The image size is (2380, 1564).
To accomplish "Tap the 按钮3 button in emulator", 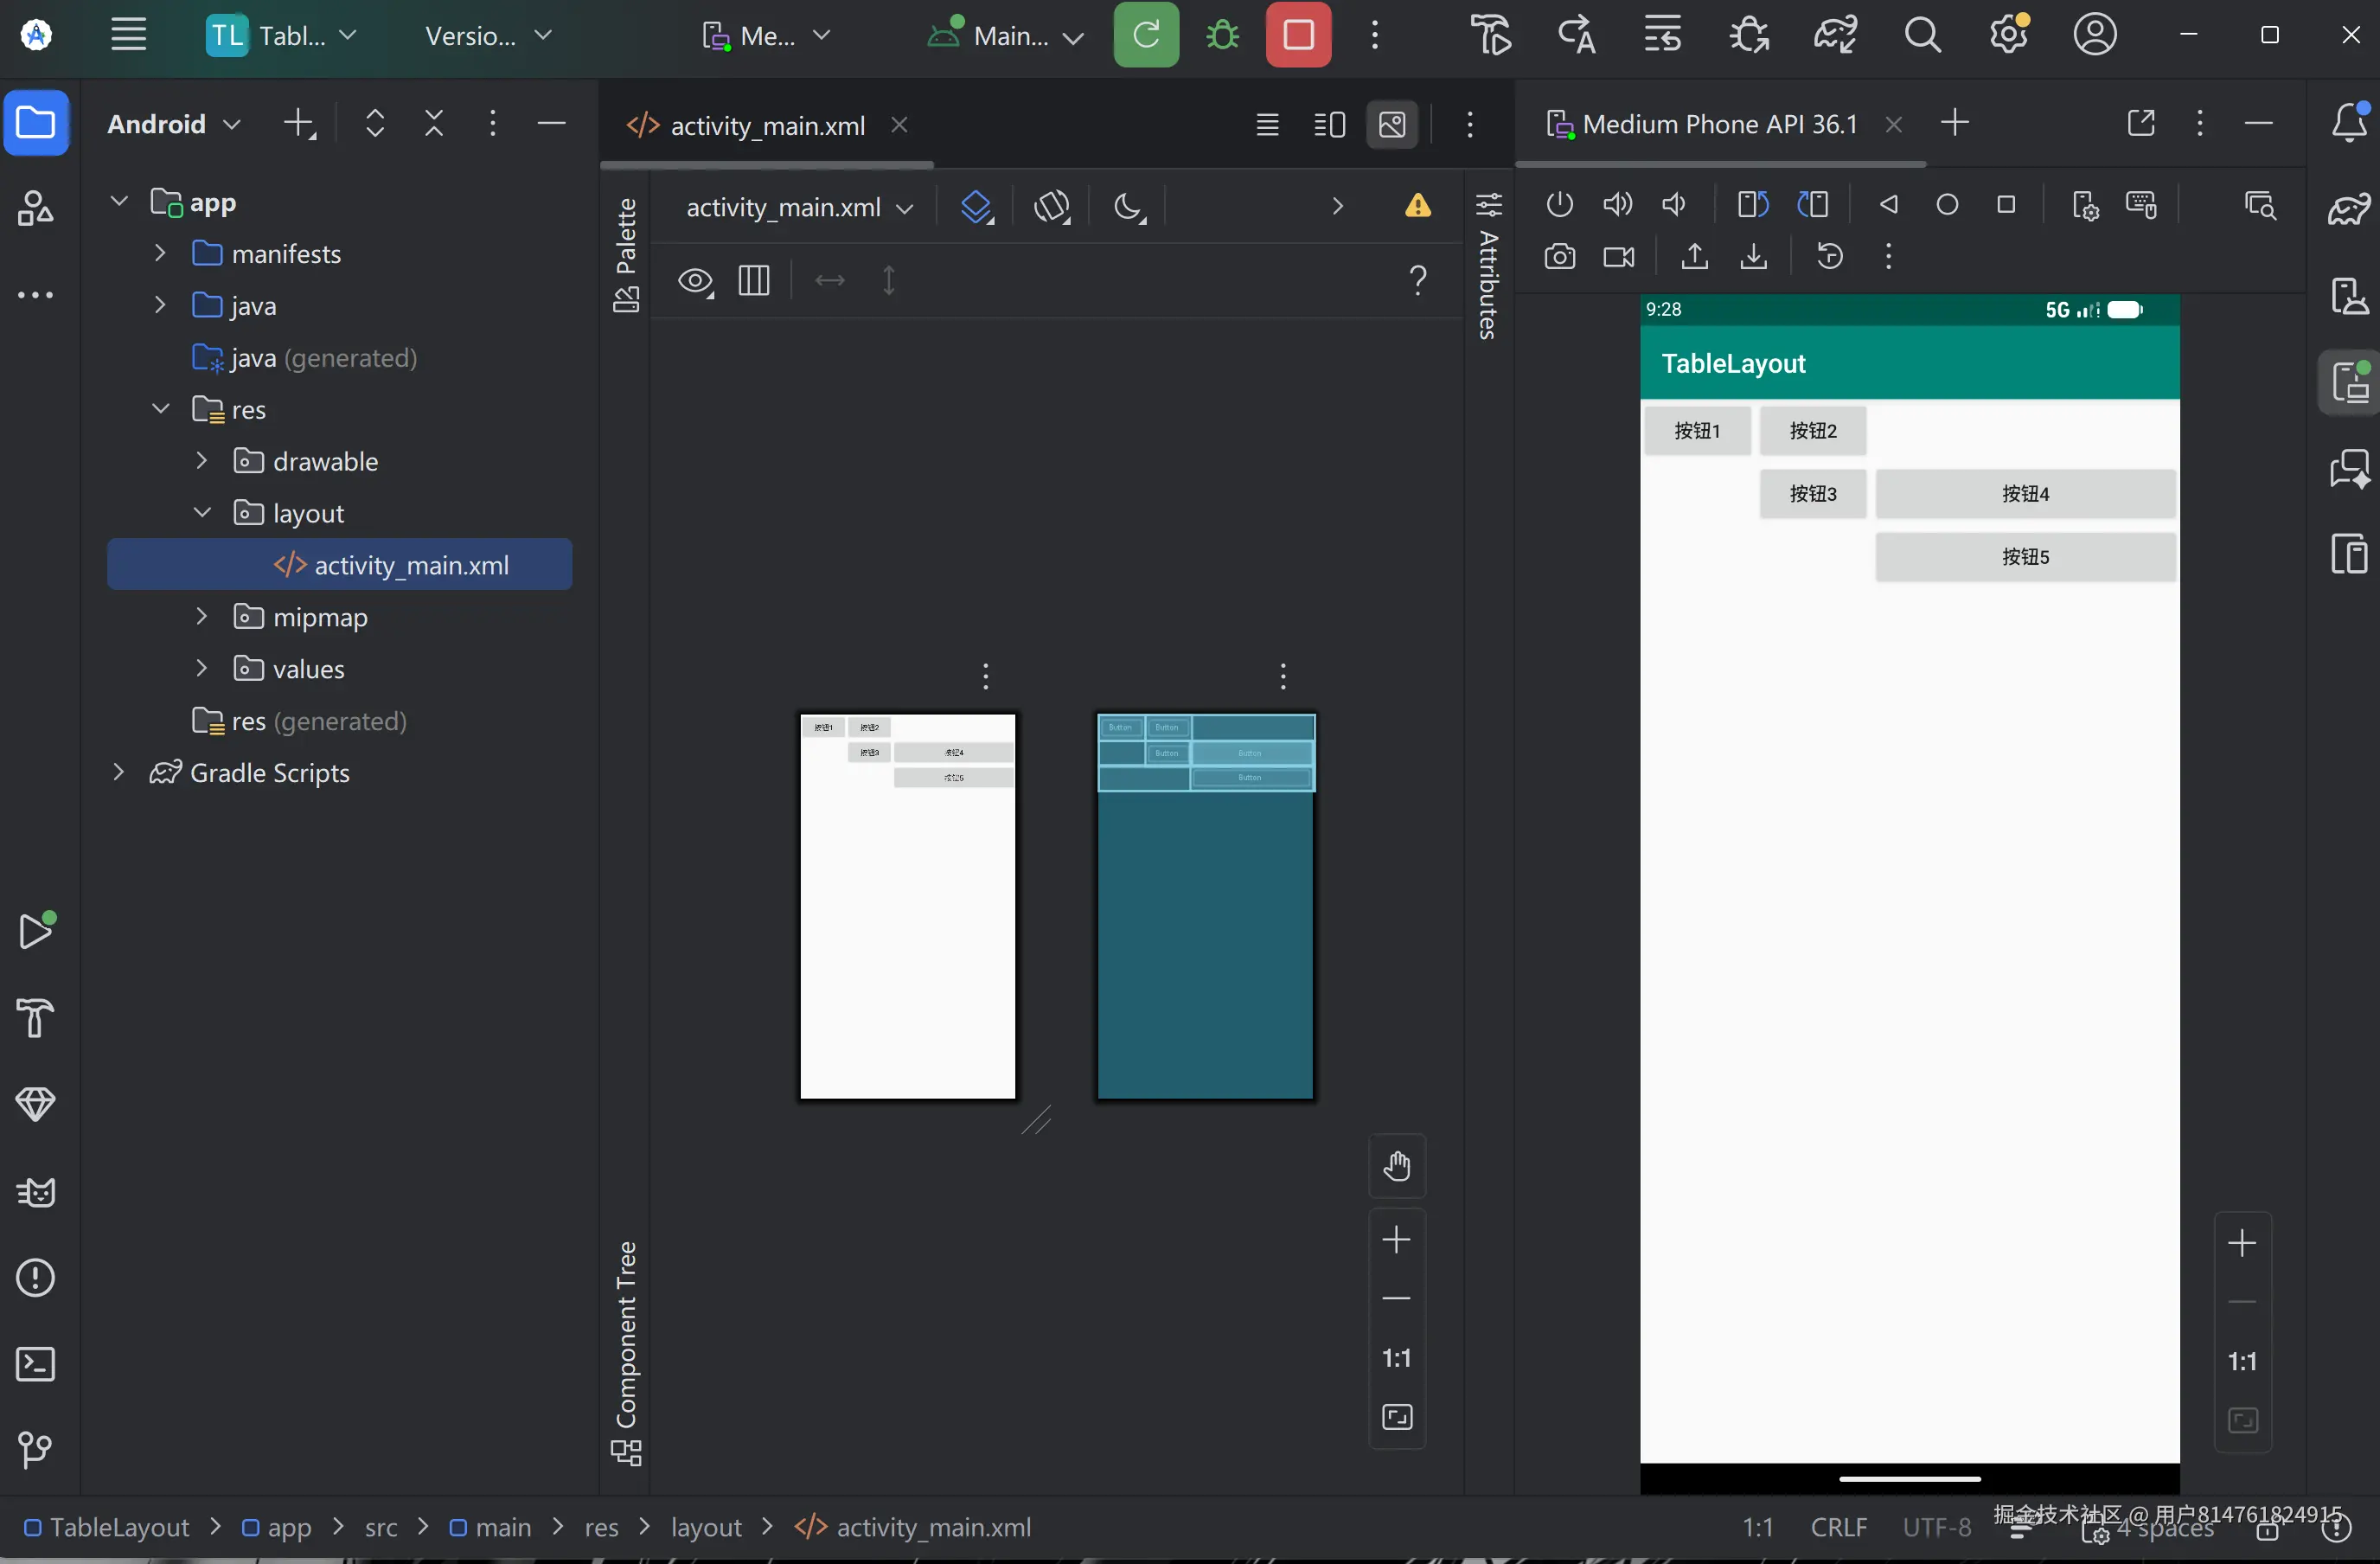I will pyautogui.click(x=1813, y=494).
